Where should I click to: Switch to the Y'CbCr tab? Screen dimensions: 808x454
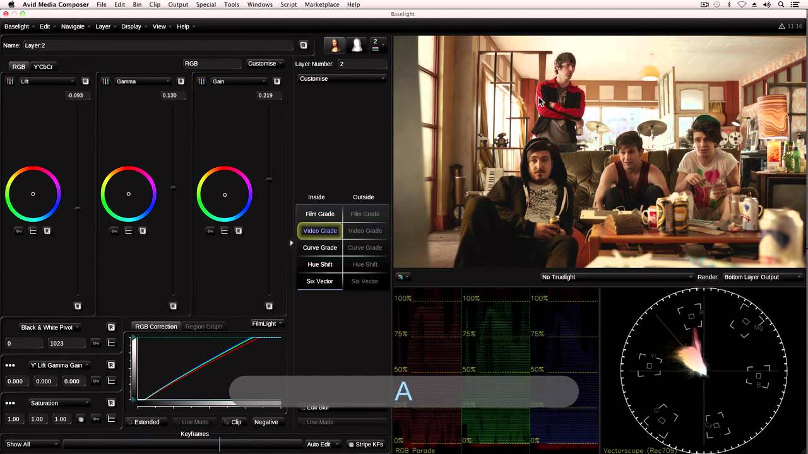[x=44, y=67]
